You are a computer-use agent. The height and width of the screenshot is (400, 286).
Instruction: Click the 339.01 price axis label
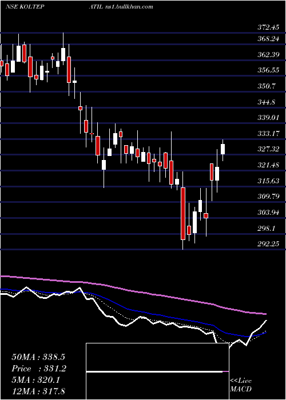268,118
